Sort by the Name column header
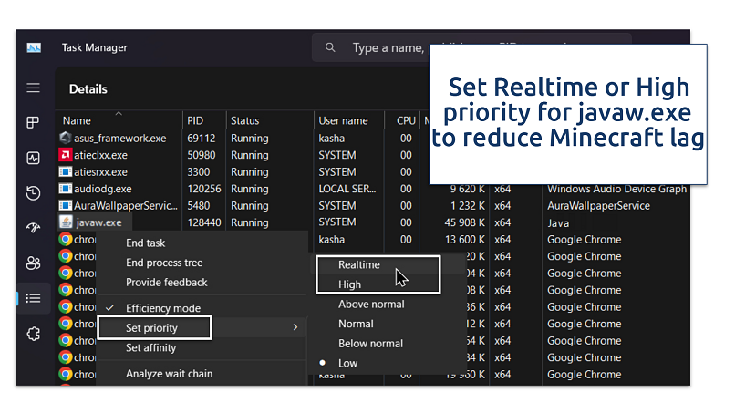 coord(77,120)
